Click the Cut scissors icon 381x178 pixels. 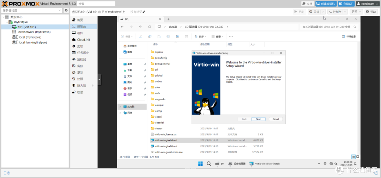140,36
